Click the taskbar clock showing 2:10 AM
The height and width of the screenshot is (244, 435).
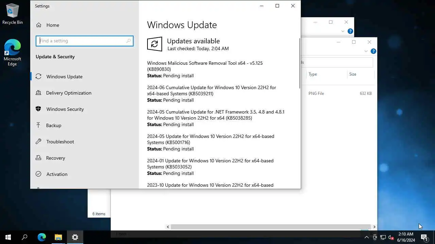(406, 237)
